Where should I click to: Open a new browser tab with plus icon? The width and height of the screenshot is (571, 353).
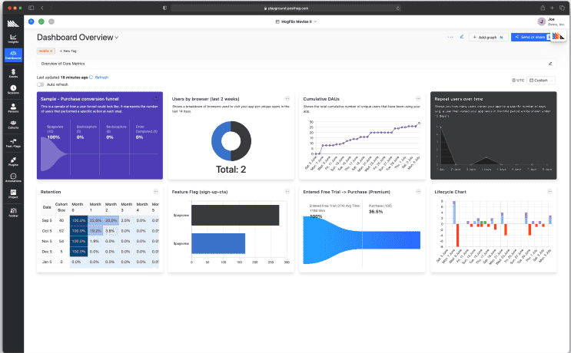click(552, 8)
